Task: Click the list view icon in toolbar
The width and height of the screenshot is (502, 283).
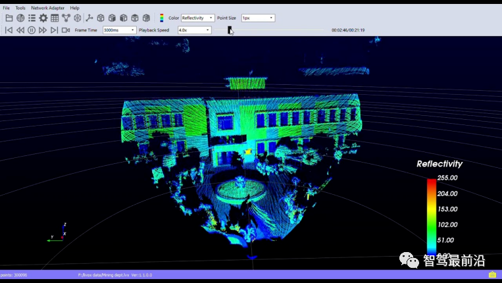Action: 32,18
